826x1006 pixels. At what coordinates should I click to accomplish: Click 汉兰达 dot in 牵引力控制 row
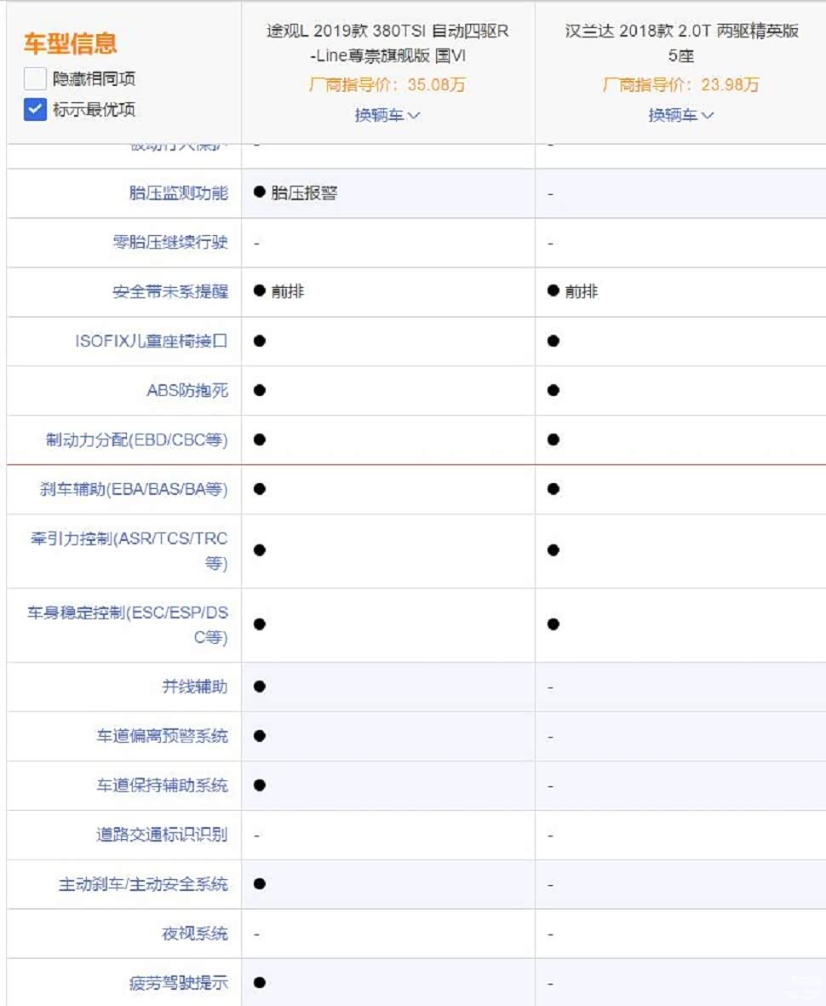coord(554,549)
